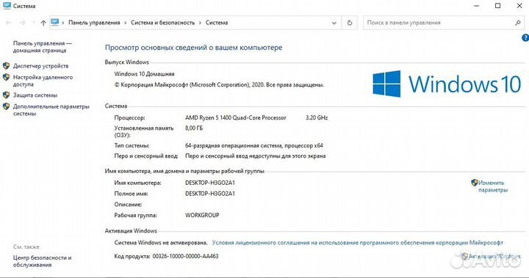Expand chevron after 'Система и безопасность' breadcrumb
This screenshot has width=529, height=278.
tap(200, 23)
